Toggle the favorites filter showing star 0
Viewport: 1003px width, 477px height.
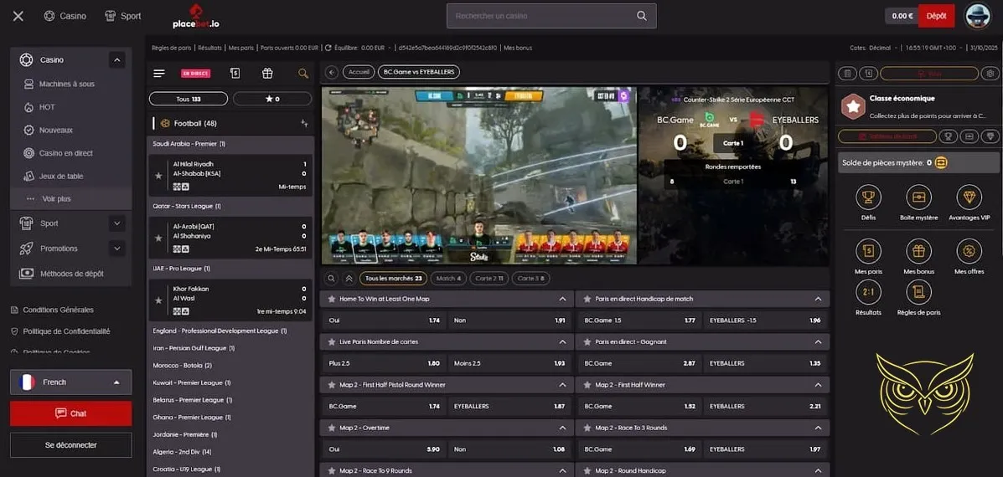click(272, 99)
